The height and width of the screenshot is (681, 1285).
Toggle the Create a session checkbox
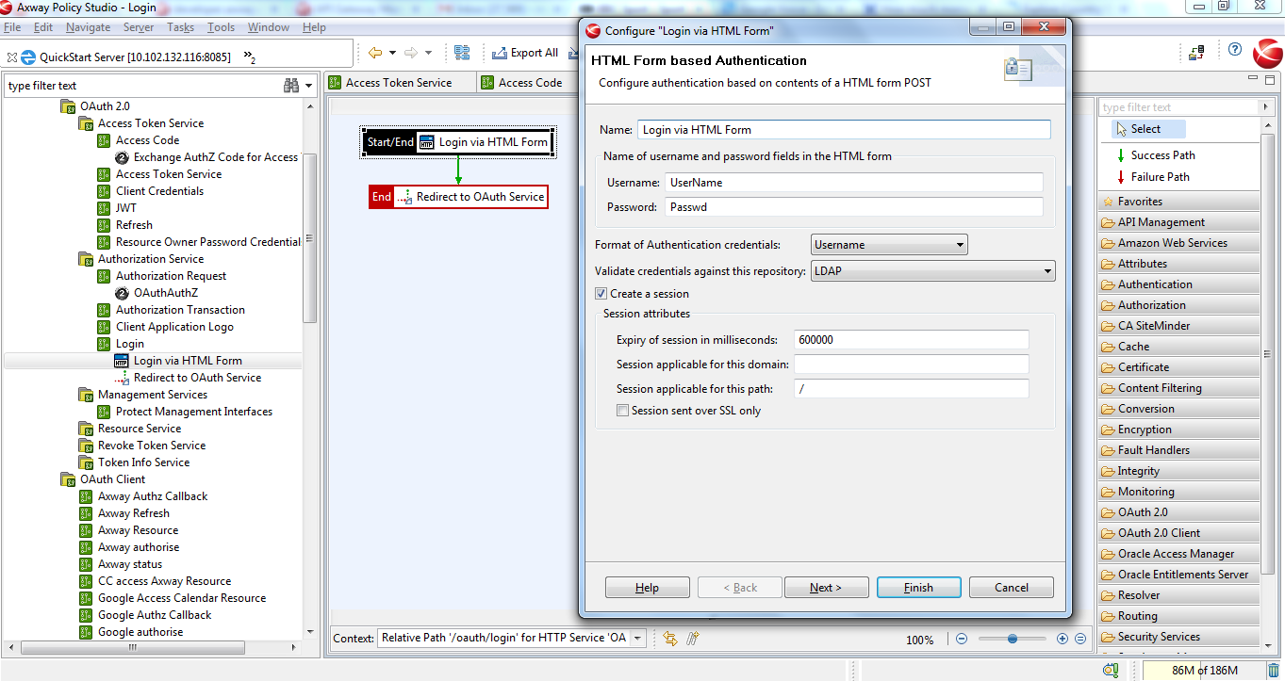coord(601,294)
